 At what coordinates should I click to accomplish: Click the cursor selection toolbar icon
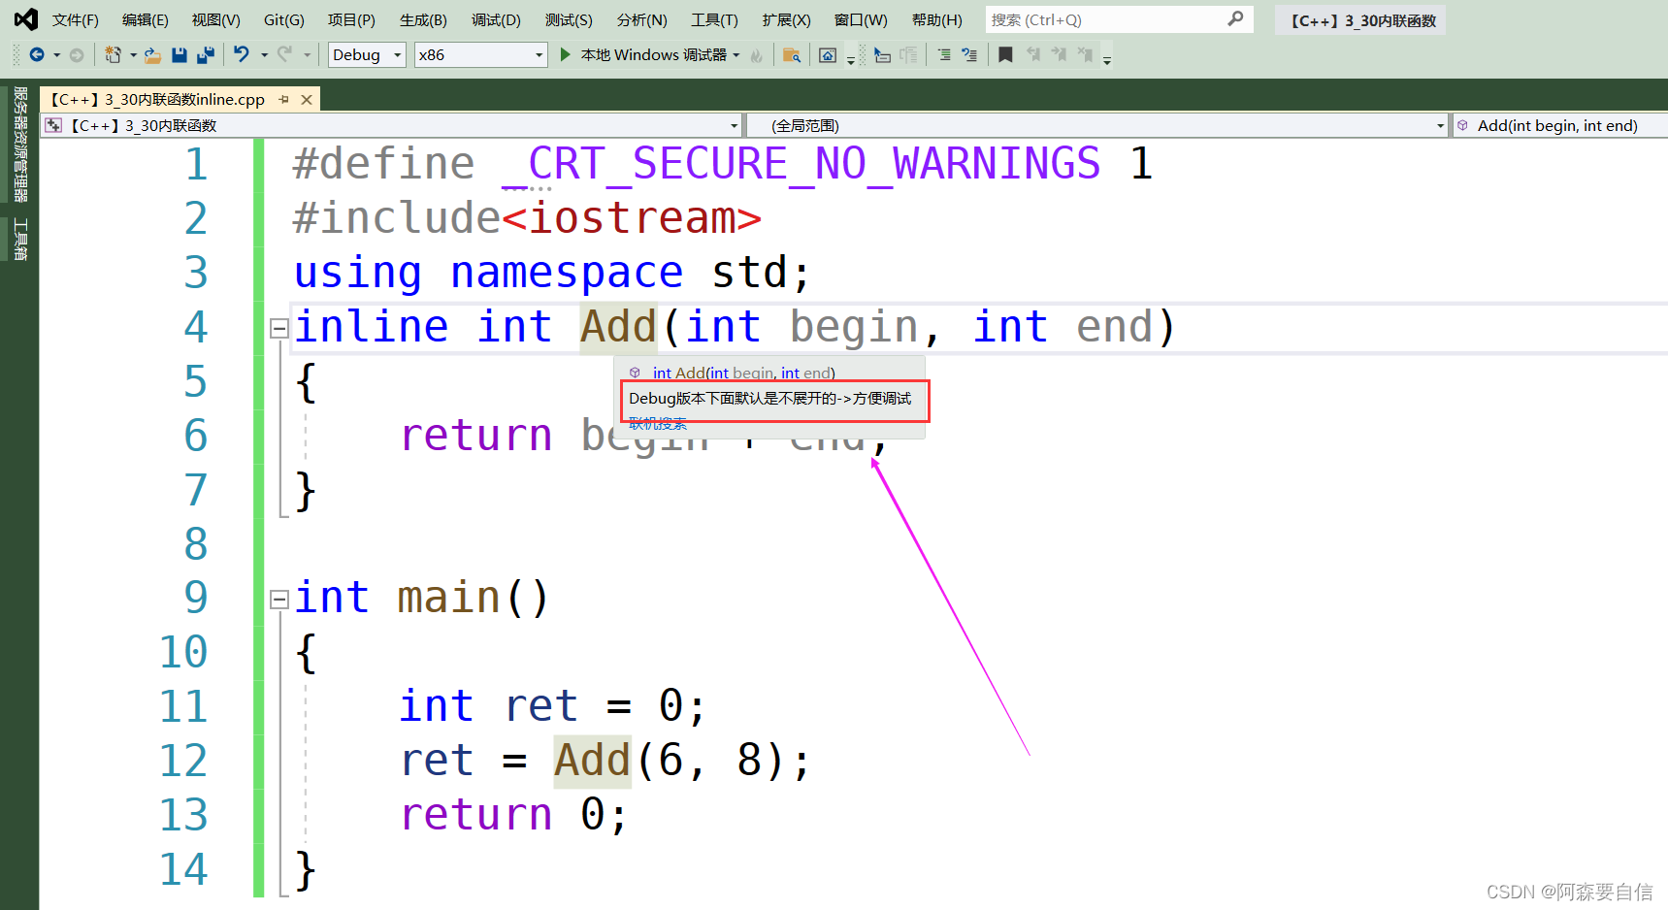pos(882,55)
